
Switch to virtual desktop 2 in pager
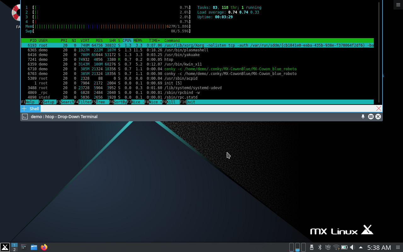[x=14, y=249]
